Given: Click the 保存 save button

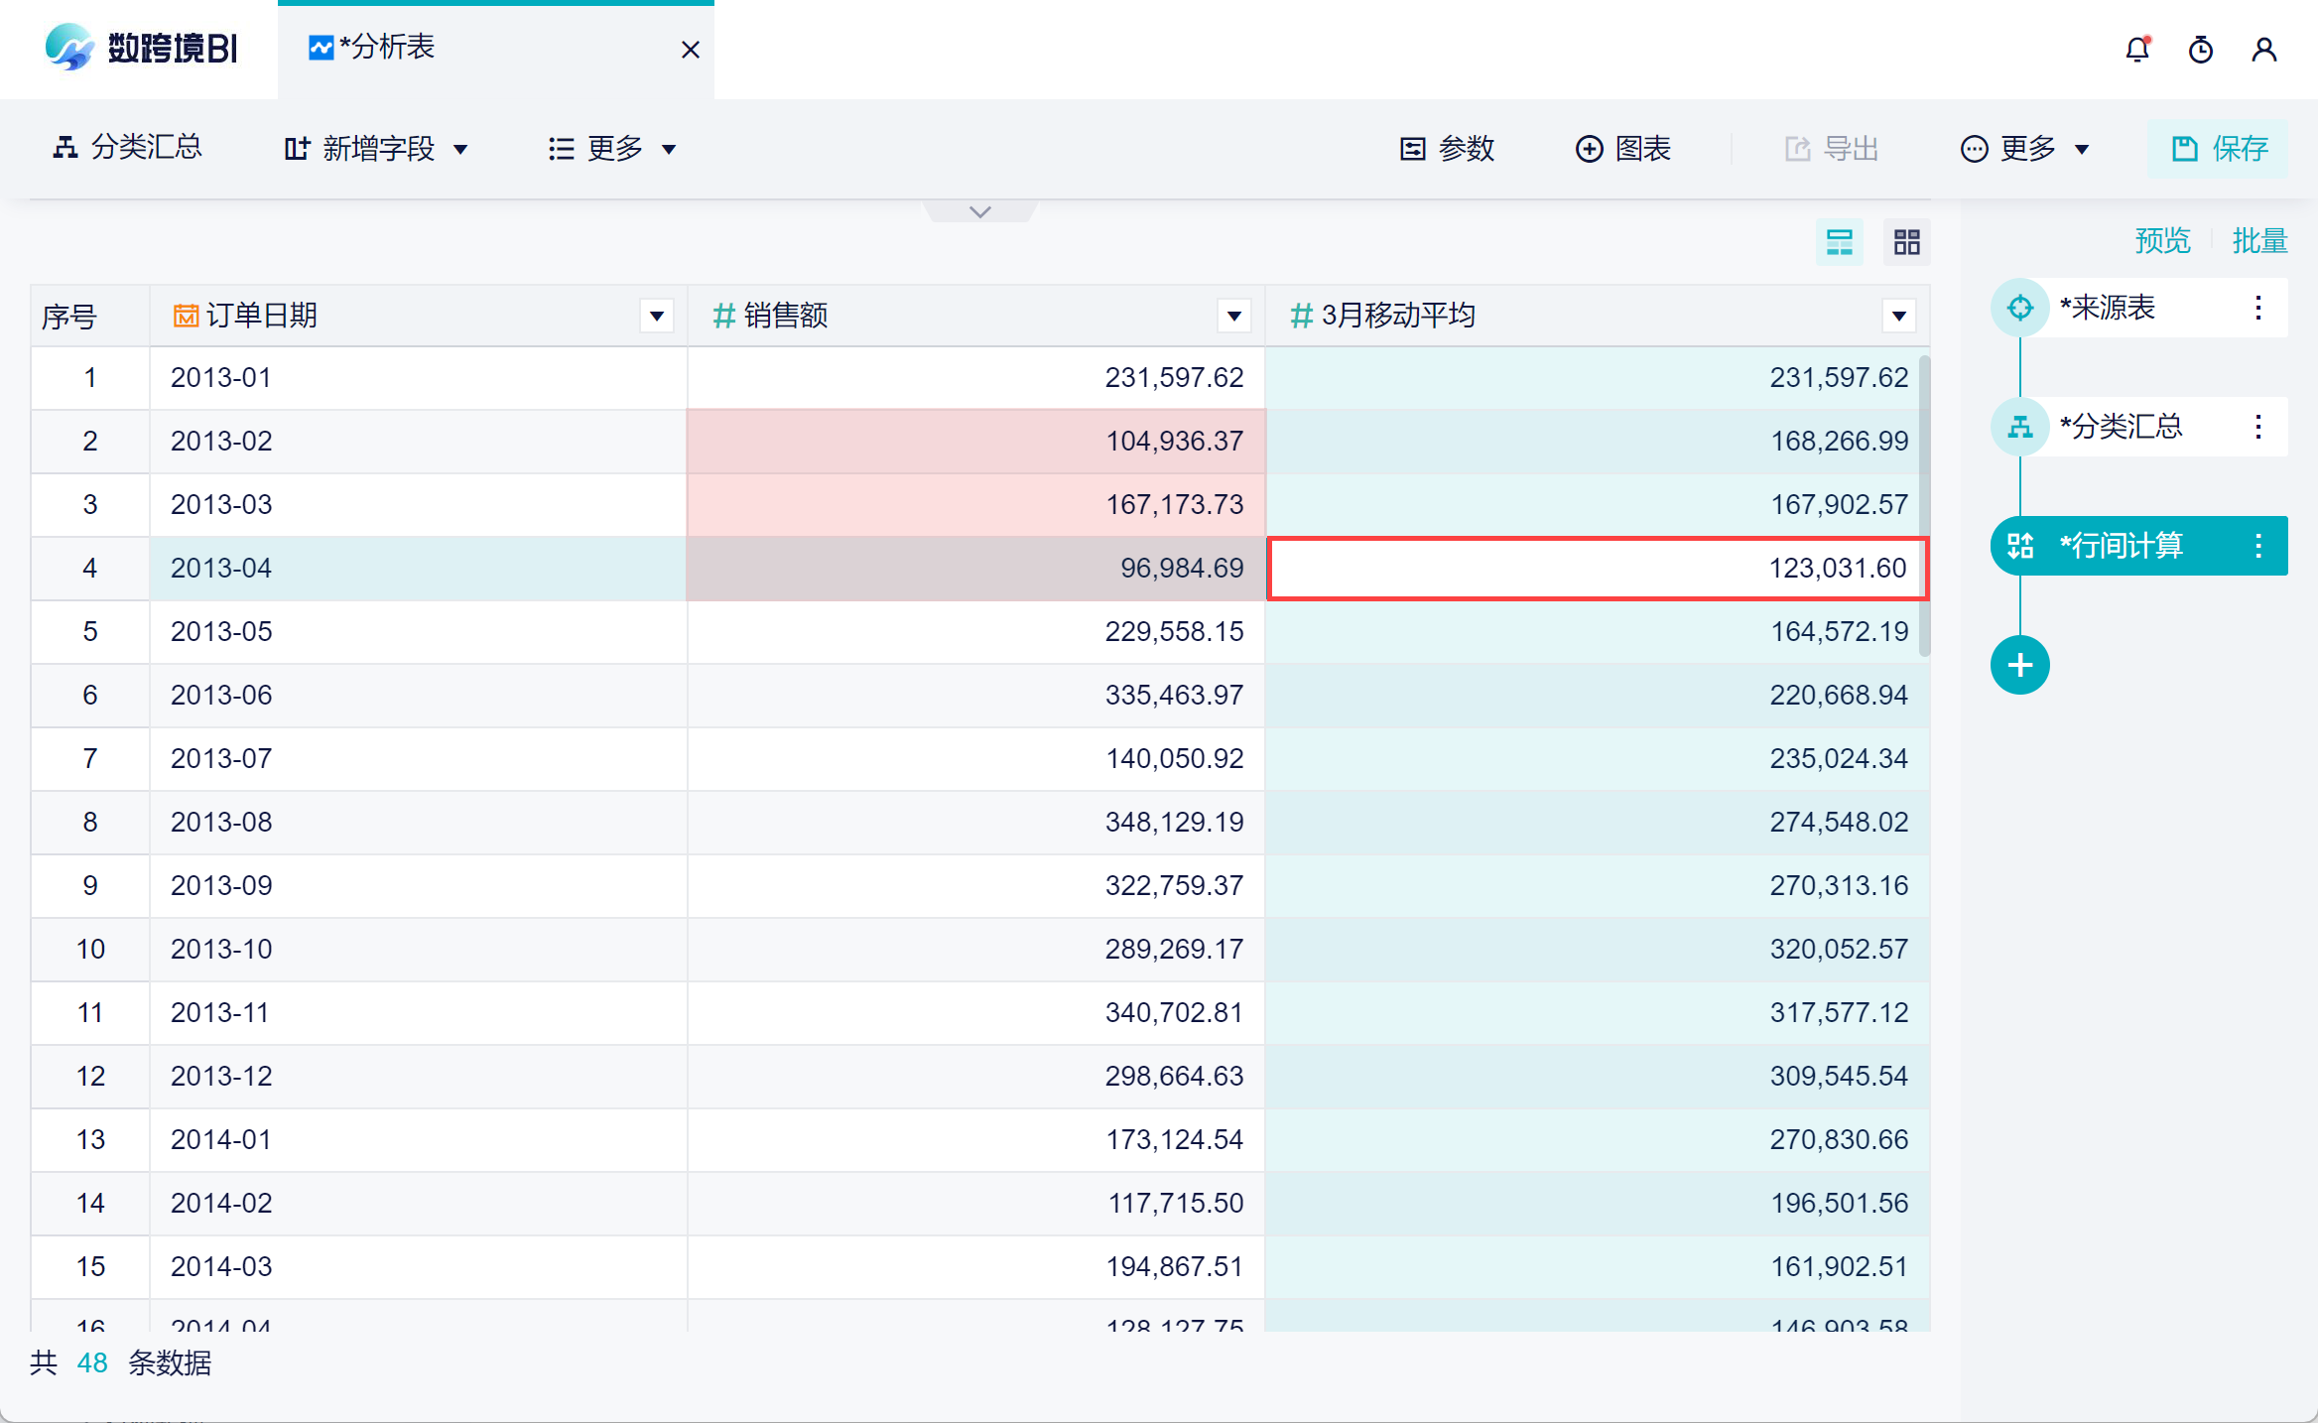Looking at the screenshot, I should (2219, 149).
